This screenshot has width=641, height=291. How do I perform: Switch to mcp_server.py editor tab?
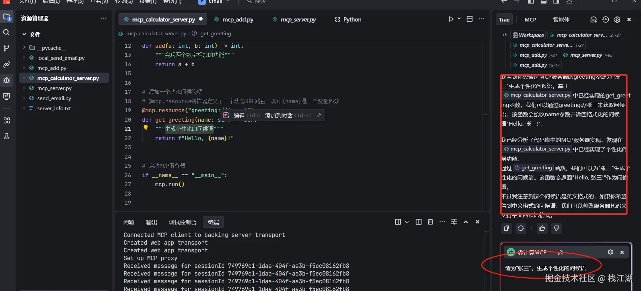click(294, 19)
